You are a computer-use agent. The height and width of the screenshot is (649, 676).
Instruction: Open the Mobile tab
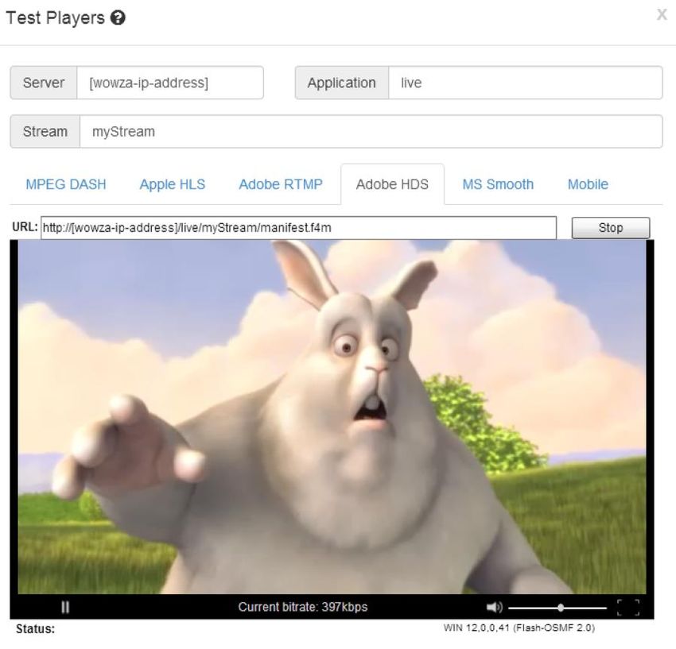(588, 184)
